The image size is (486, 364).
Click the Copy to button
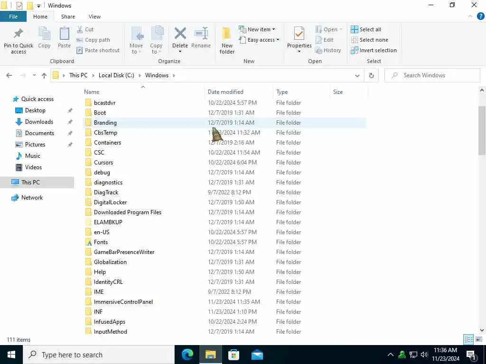pos(156,40)
